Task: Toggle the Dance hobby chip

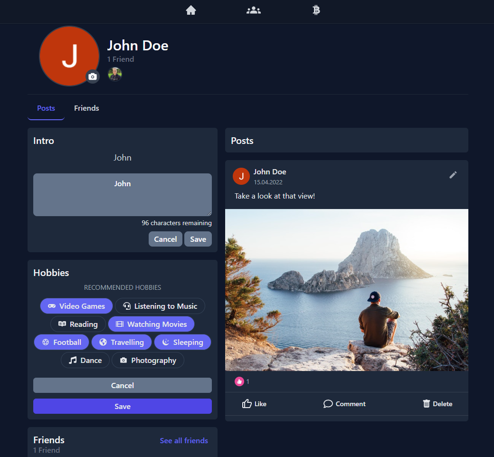Action: [x=85, y=360]
